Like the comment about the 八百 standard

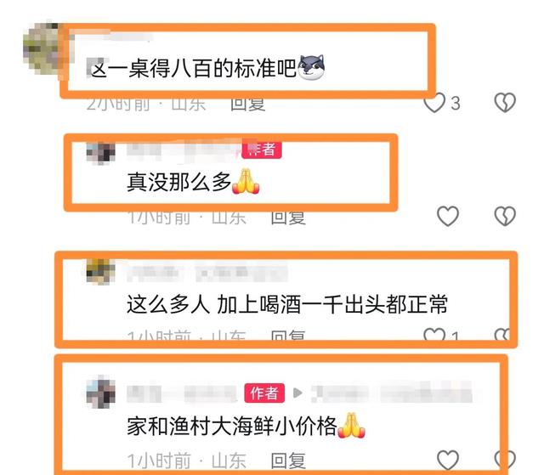point(434,103)
